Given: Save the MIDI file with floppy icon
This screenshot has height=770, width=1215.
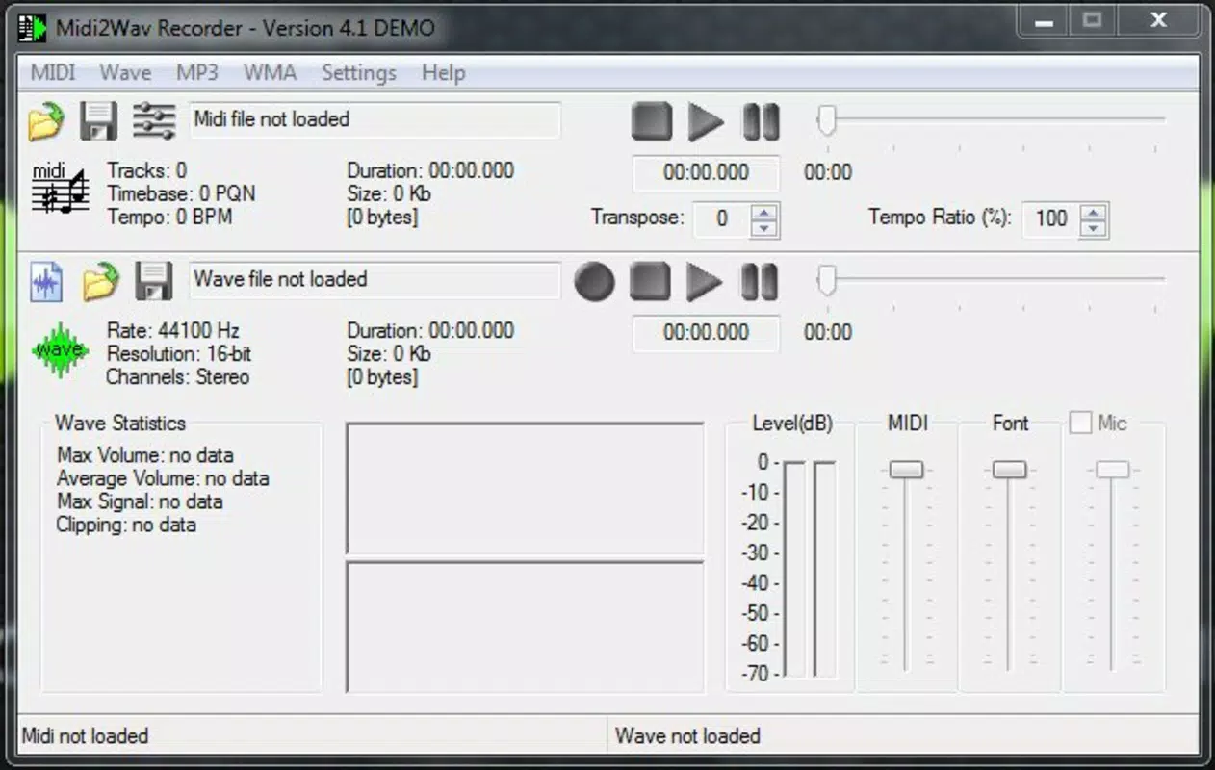Looking at the screenshot, I should [98, 121].
